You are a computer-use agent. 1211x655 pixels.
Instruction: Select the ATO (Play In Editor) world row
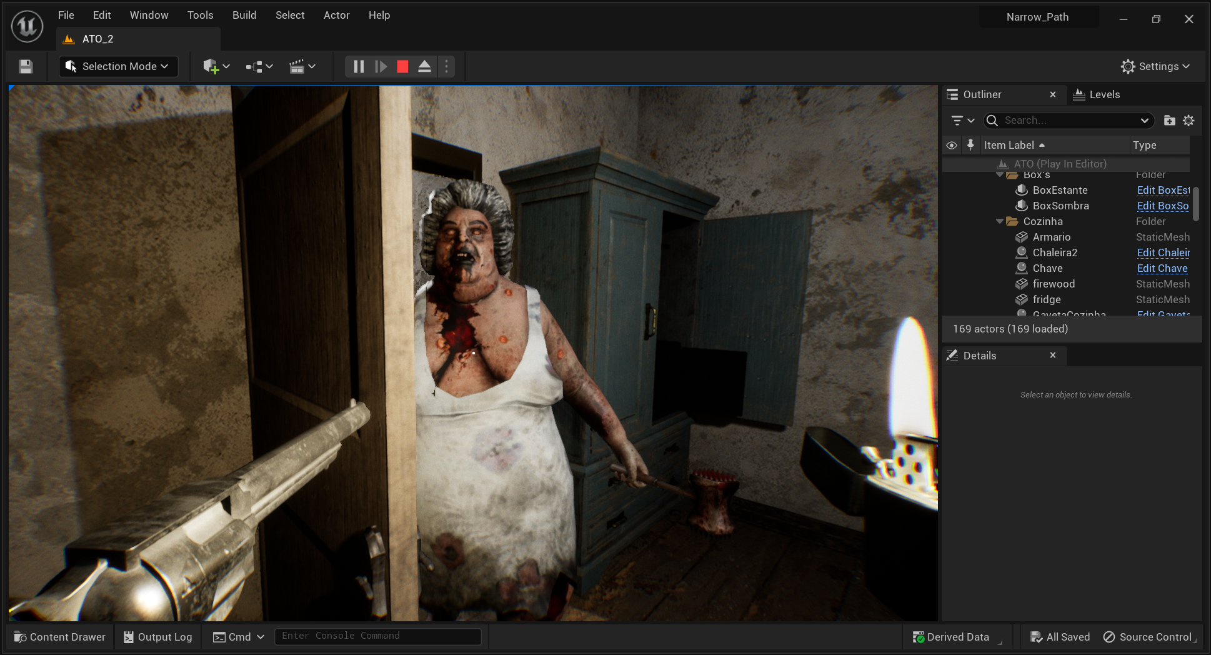[1066, 164]
